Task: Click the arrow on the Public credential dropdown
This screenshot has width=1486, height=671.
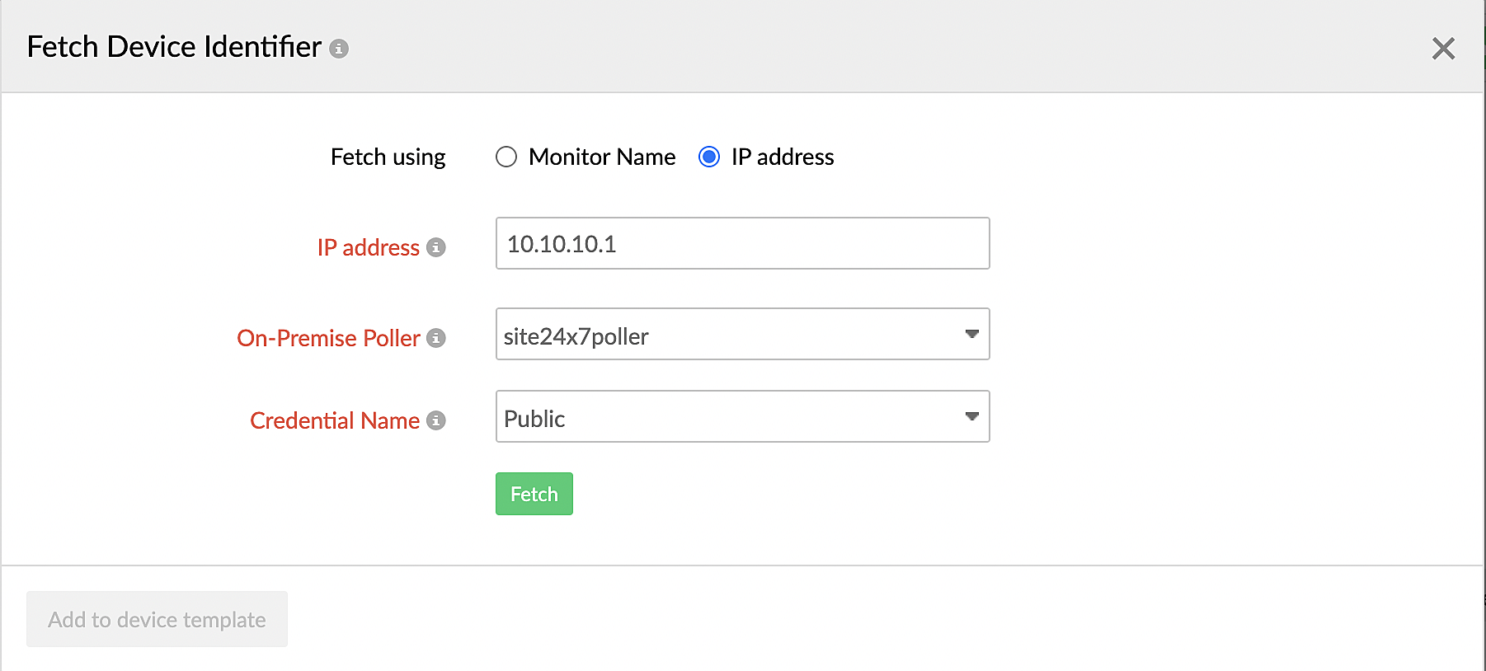Action: pos(971,417)
